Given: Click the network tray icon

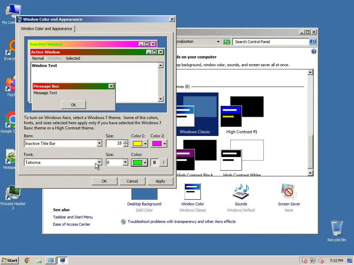Looking at the screenshot, I should [313, 261].
